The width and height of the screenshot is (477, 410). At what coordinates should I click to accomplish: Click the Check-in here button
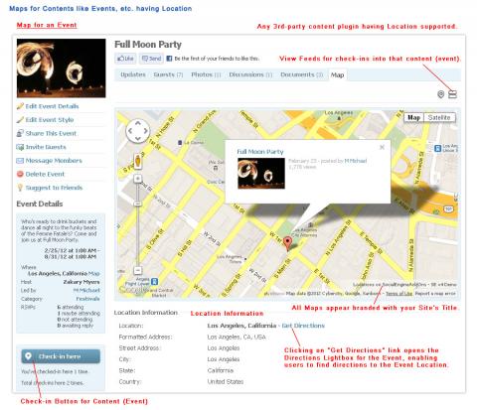click(61, 356)
